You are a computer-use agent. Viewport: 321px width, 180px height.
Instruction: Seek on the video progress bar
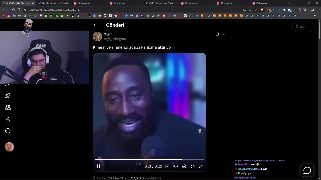pos(149,159)
